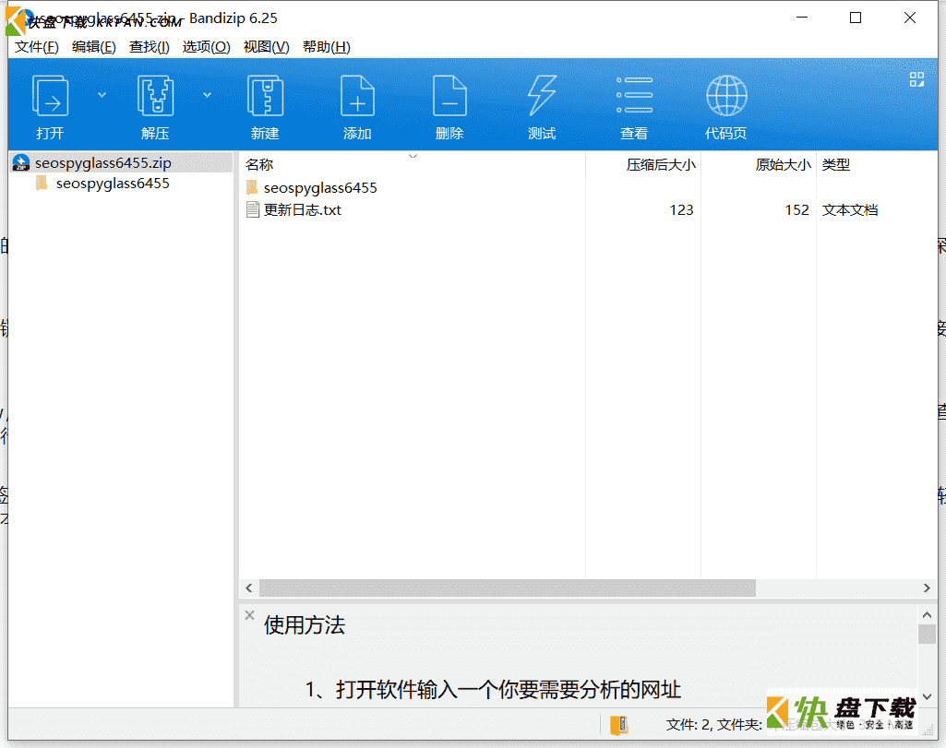Open the 编辑(E) menu
The image size is (946, 748).
pyautogui.click(x=93, y=47)
